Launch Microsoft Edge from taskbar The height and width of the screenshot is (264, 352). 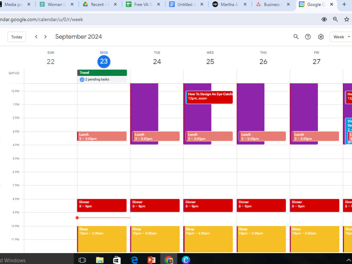tap(134, 260)
